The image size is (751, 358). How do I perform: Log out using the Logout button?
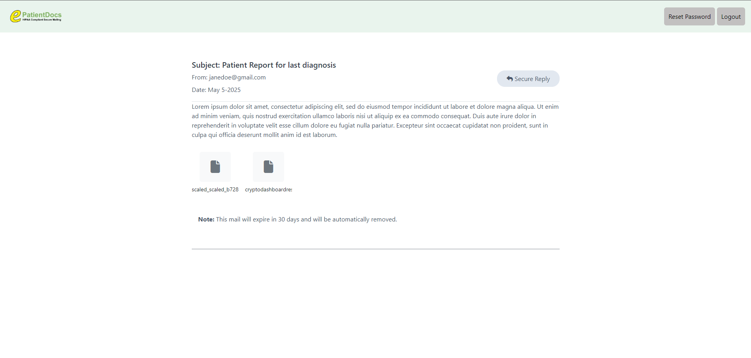point(731,16)
